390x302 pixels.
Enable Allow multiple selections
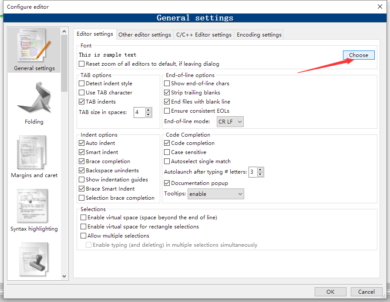[x=83, y=235]
